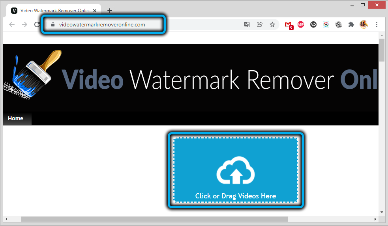Viewport: 388px width, 226px height.
Task: Click the vertical scrollbar thumb
Action: pos(382,50)
